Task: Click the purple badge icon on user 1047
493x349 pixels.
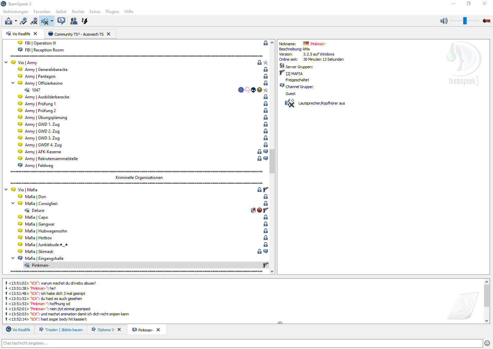Action: 241,90
